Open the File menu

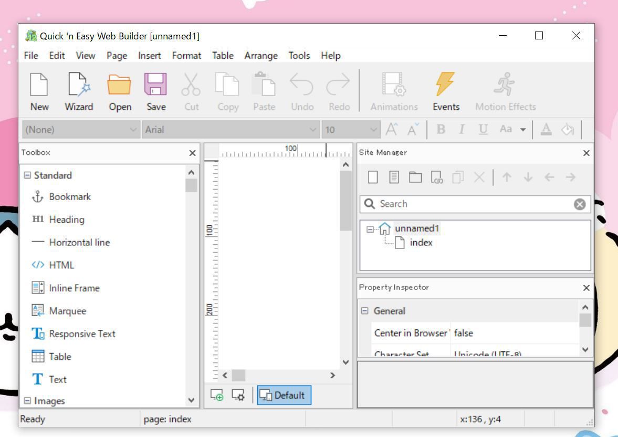[x=31, y=56]
